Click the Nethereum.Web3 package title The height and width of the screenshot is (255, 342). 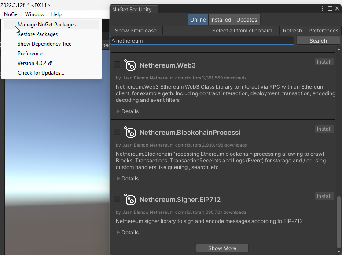168,65
